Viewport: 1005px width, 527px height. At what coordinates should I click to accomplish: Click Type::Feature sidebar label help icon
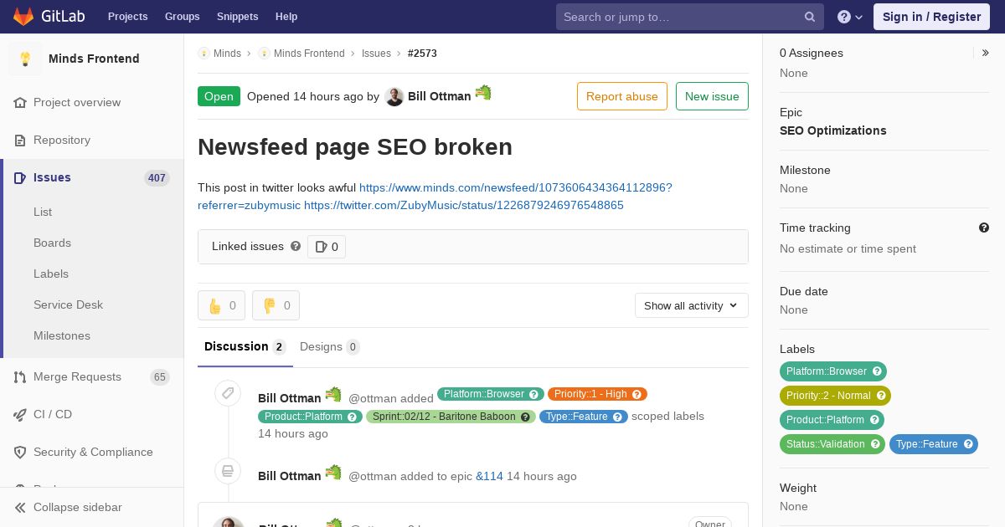[968, 444]
